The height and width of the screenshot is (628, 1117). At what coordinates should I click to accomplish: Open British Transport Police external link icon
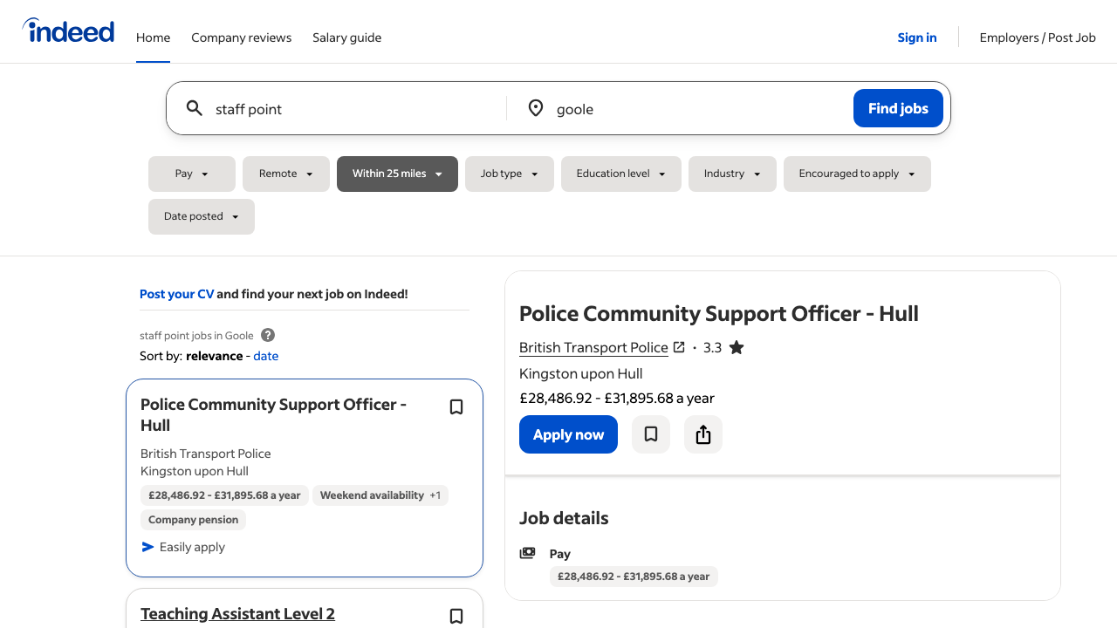(679, 347)
